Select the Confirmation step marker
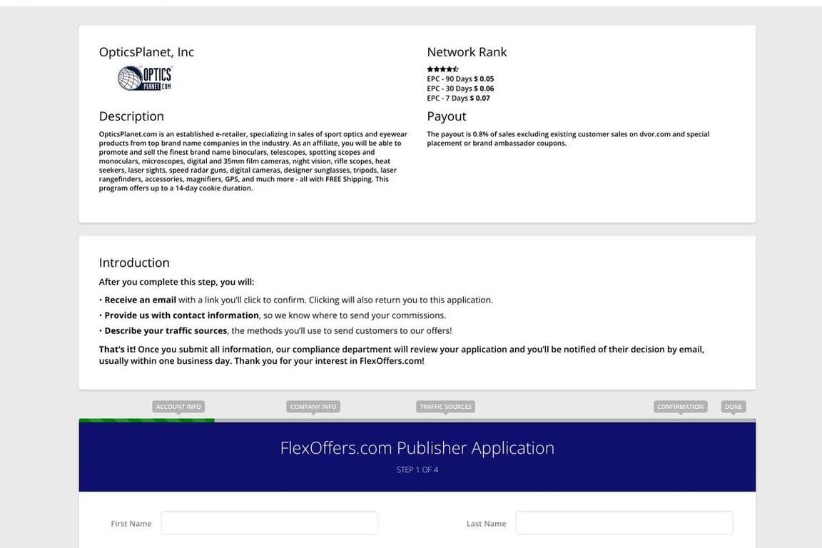 (x=680, y=407)
